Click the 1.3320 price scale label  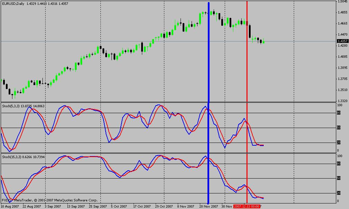[x=342, y=101]
